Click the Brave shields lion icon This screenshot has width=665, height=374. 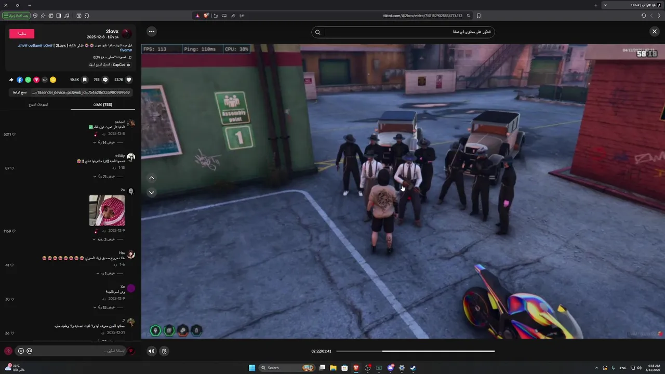tap(206, 16)
